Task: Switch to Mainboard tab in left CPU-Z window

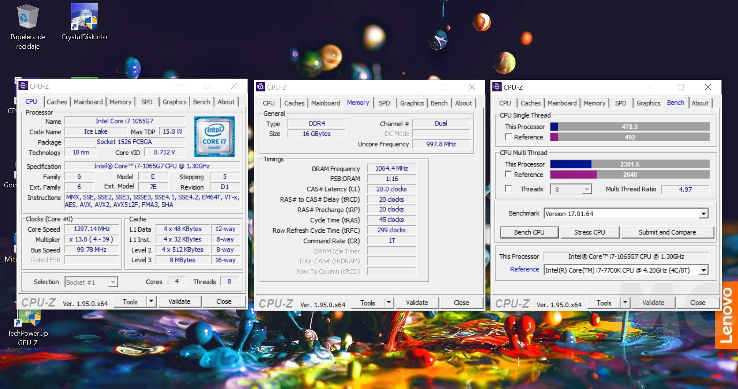Action: coord(88,102)
